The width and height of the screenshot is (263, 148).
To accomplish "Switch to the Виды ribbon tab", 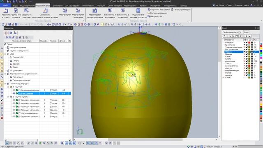I will [15, 5].
